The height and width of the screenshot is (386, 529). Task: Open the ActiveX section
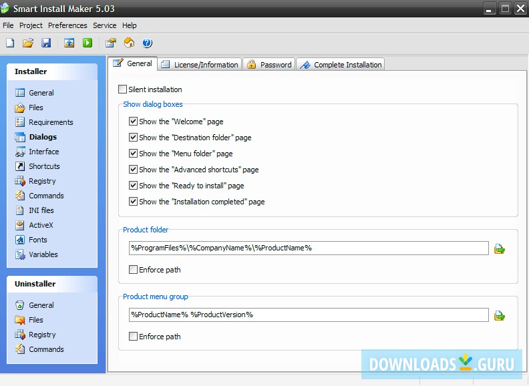(x=34, y=225)
